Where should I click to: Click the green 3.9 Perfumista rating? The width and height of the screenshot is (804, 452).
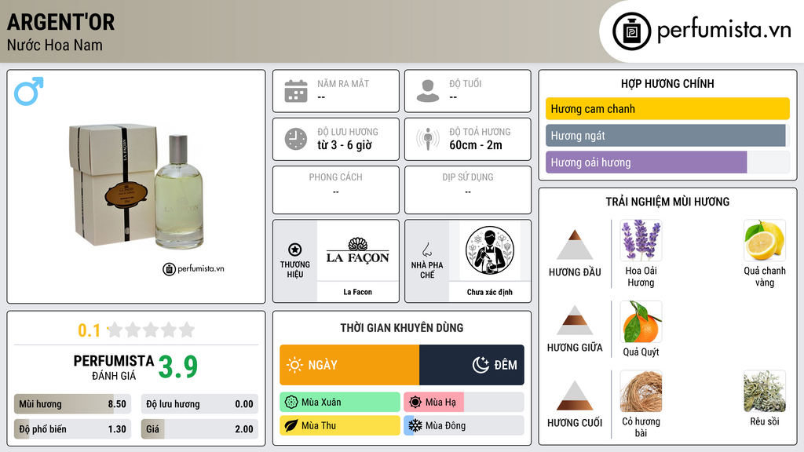click(x=178, y=366)
